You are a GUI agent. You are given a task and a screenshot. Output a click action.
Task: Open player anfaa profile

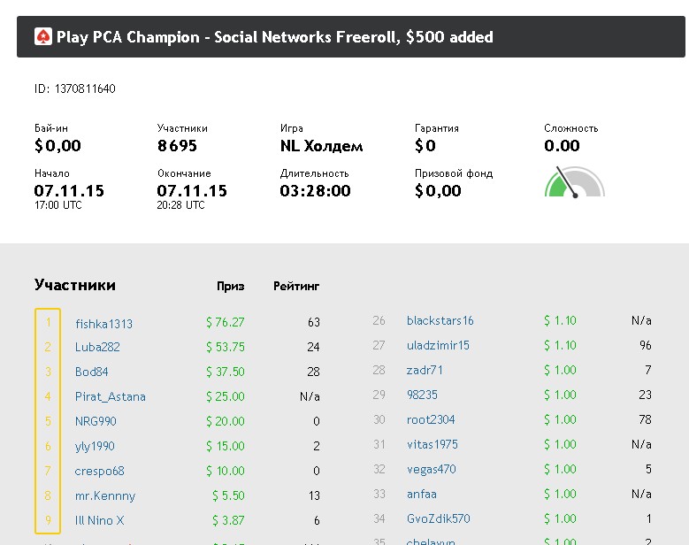[421, 494]
